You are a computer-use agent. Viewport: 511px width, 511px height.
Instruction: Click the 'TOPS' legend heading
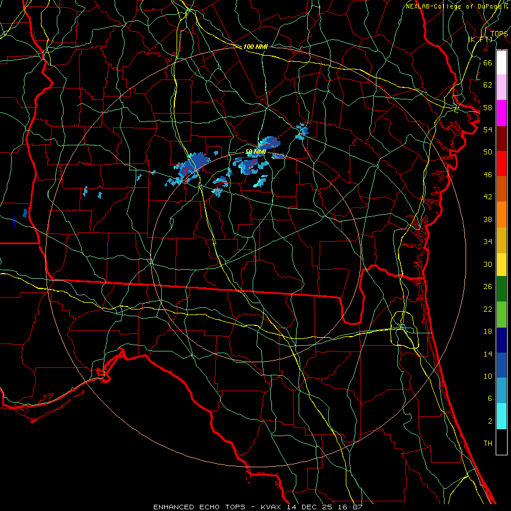click(x=499, y=33)
